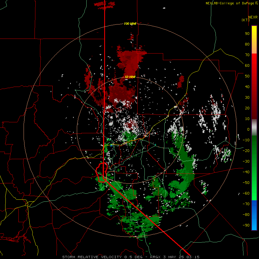Pick the blue segment of the color bar
Image resolution: width=259 pixels, height=259 pixels.
pos(254,215)
